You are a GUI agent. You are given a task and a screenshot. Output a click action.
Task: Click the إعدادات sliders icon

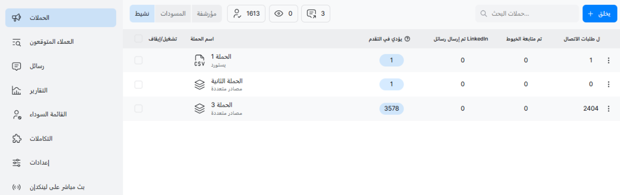(x=17, y=163)
